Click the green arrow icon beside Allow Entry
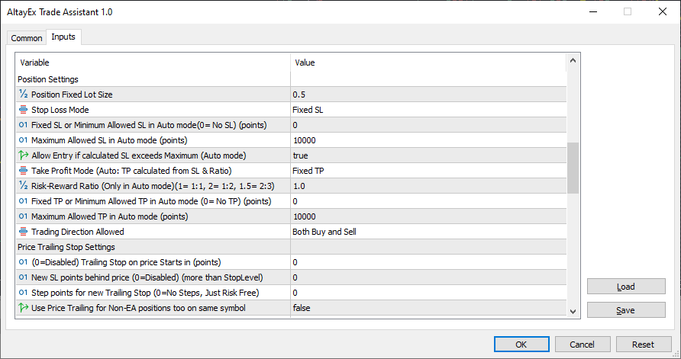This screenshot has height=359, width=681. point(24,155)
